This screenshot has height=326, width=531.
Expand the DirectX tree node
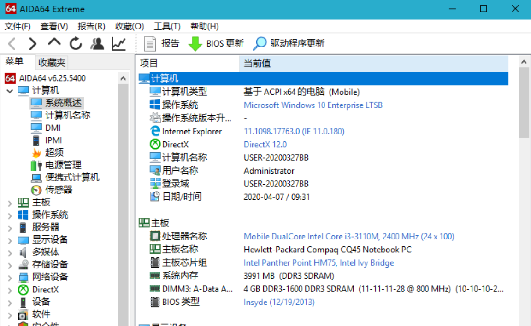point(10,290)
